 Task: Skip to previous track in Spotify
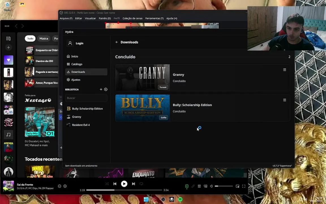(115, 184)
